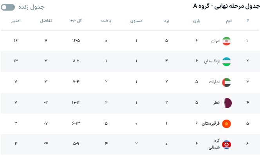Open the قطر team link
260x156 pixels.
(x=217, y=103)
